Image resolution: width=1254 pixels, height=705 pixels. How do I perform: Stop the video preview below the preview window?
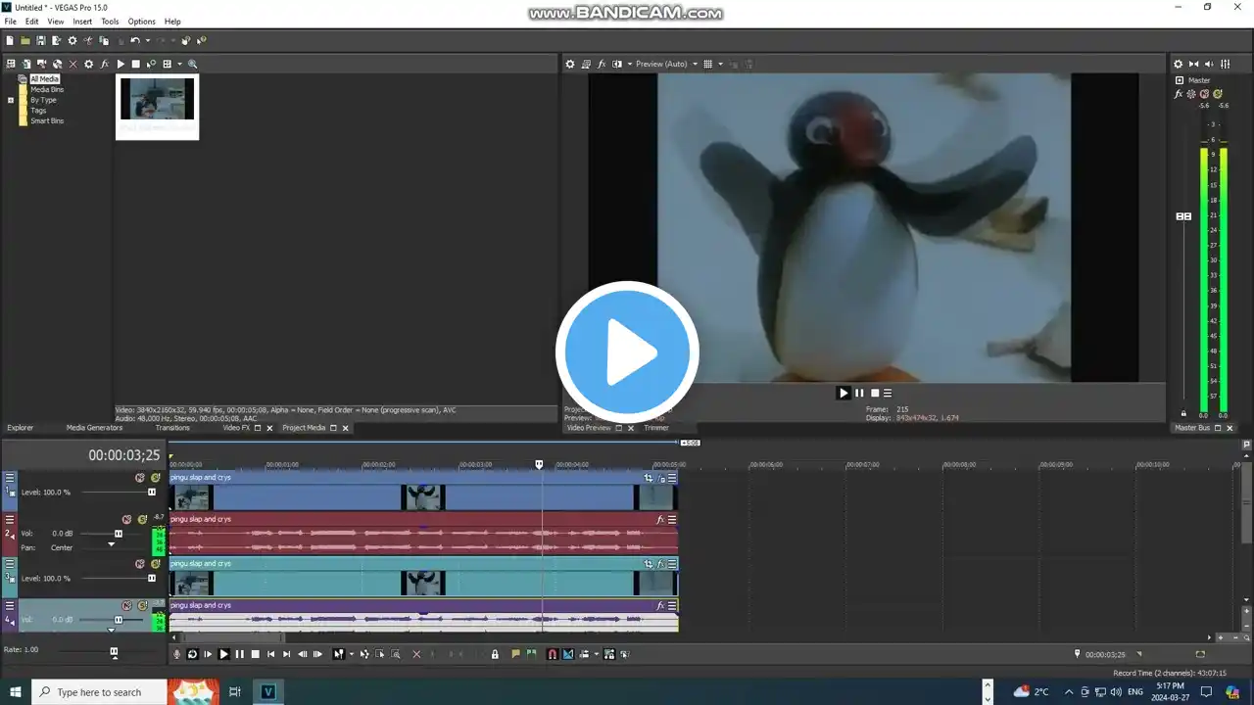875,393
